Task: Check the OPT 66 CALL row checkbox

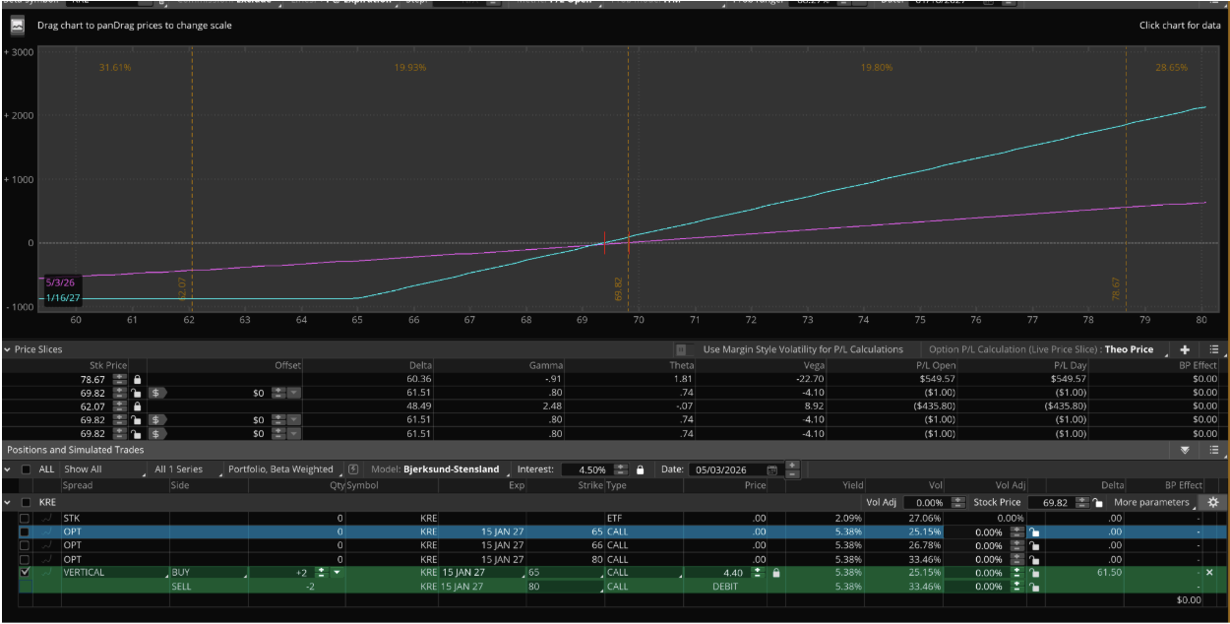Action: [26, 545]
